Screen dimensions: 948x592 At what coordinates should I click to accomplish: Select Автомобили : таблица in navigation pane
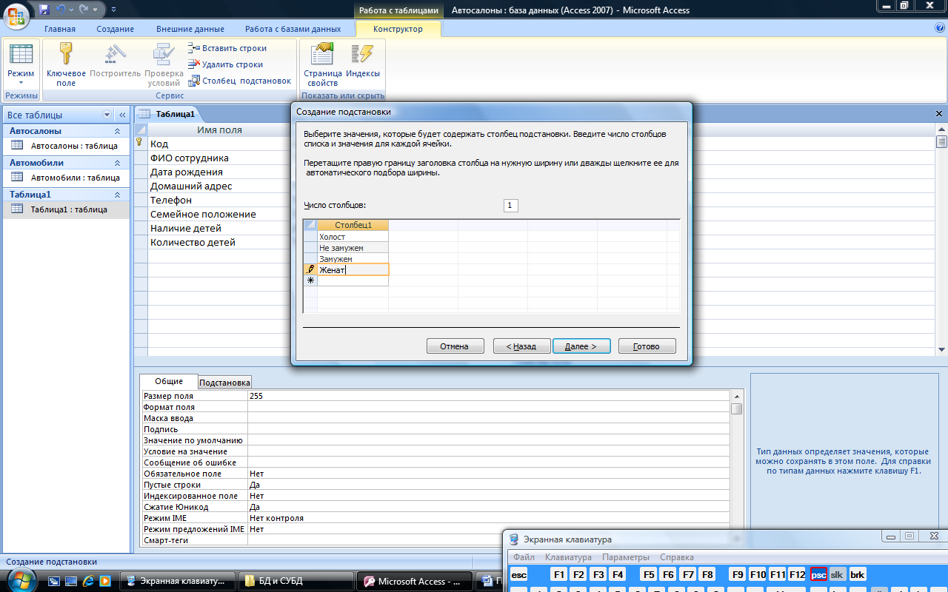[66, 178]
